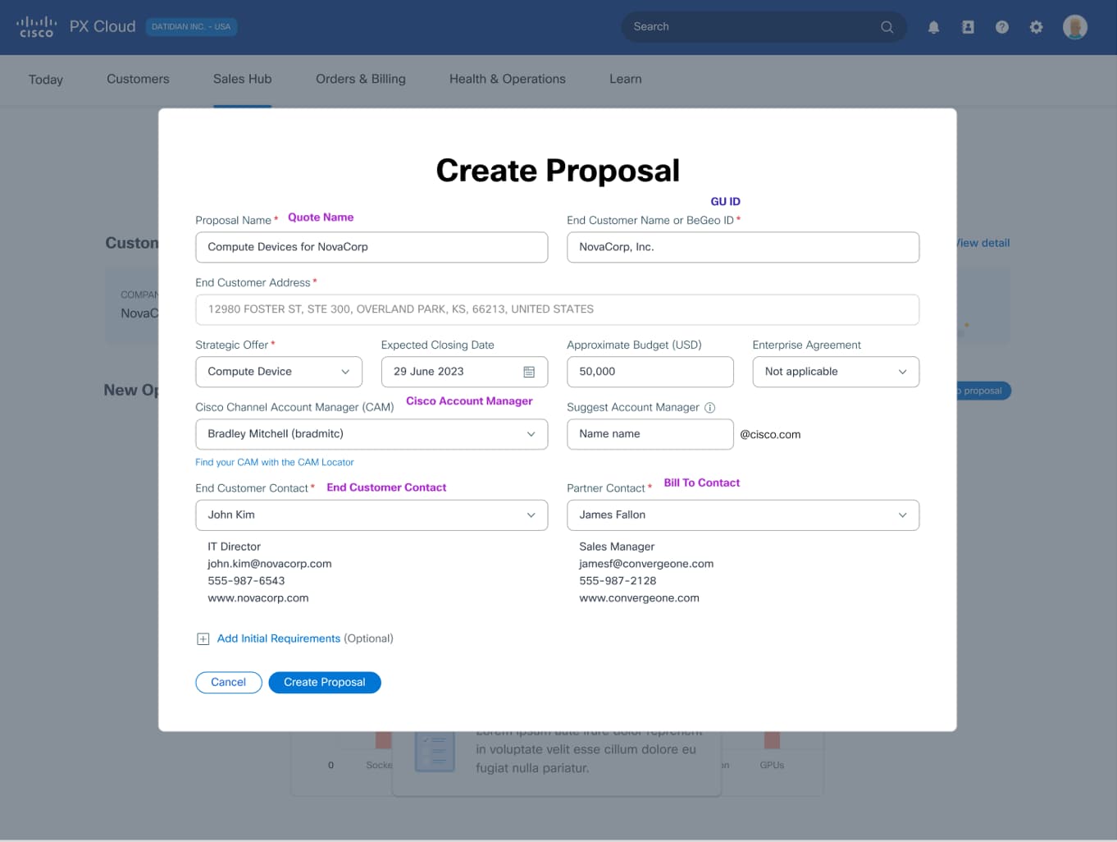Click john.kim@novacorp.com email text
Viewport: 1117px width, 842px height.
coord(270,564)
